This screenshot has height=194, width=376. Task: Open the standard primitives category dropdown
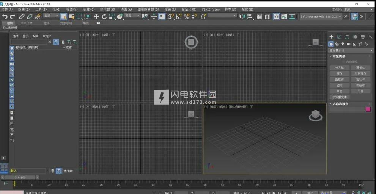351,50
